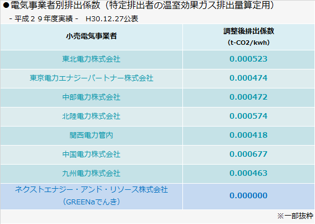Click the subtitle 平成29年度実績 H30.12.27公表
The width and height of the screenshot is (315, 224).
pyautogui.click(x=74, y=18)
